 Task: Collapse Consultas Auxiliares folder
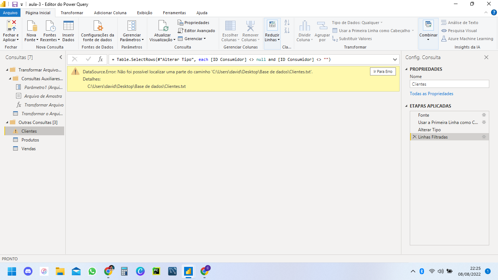pyautogui.click(x=10, y=79)
